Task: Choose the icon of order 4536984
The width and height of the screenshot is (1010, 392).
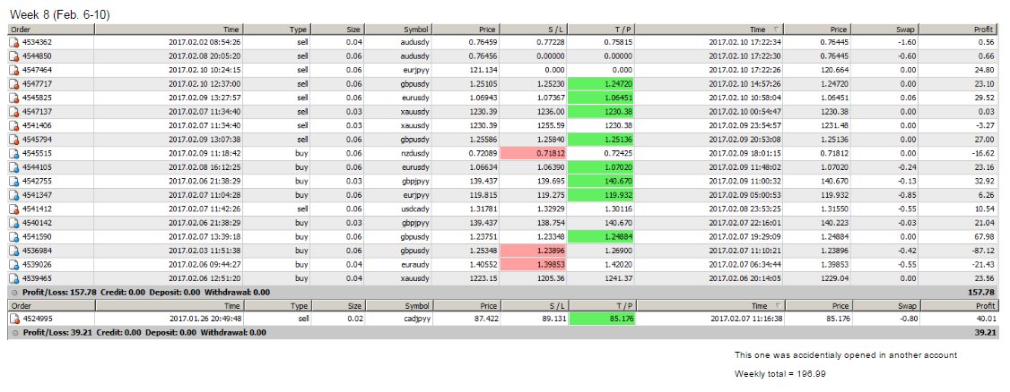Action: [14, 251]
